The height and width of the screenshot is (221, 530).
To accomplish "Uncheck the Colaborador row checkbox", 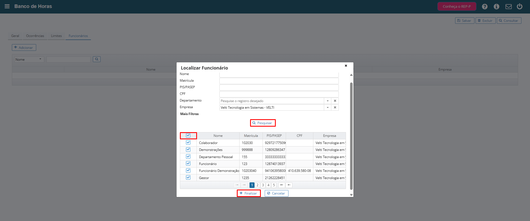I will point(188,142).
